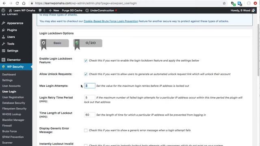Click the WP Security shield icon
260x146 pixels.
point(4,67)
